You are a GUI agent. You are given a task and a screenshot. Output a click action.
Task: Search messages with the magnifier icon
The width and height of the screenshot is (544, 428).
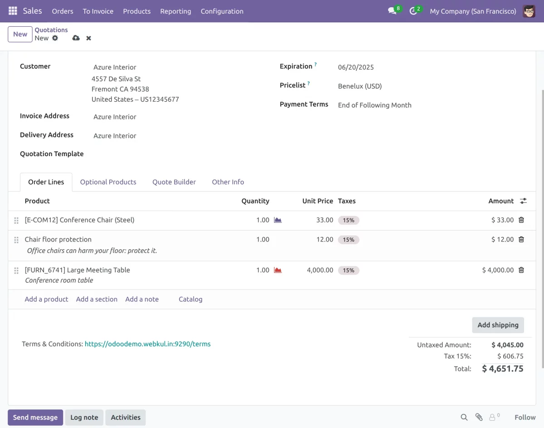[464, 417]
